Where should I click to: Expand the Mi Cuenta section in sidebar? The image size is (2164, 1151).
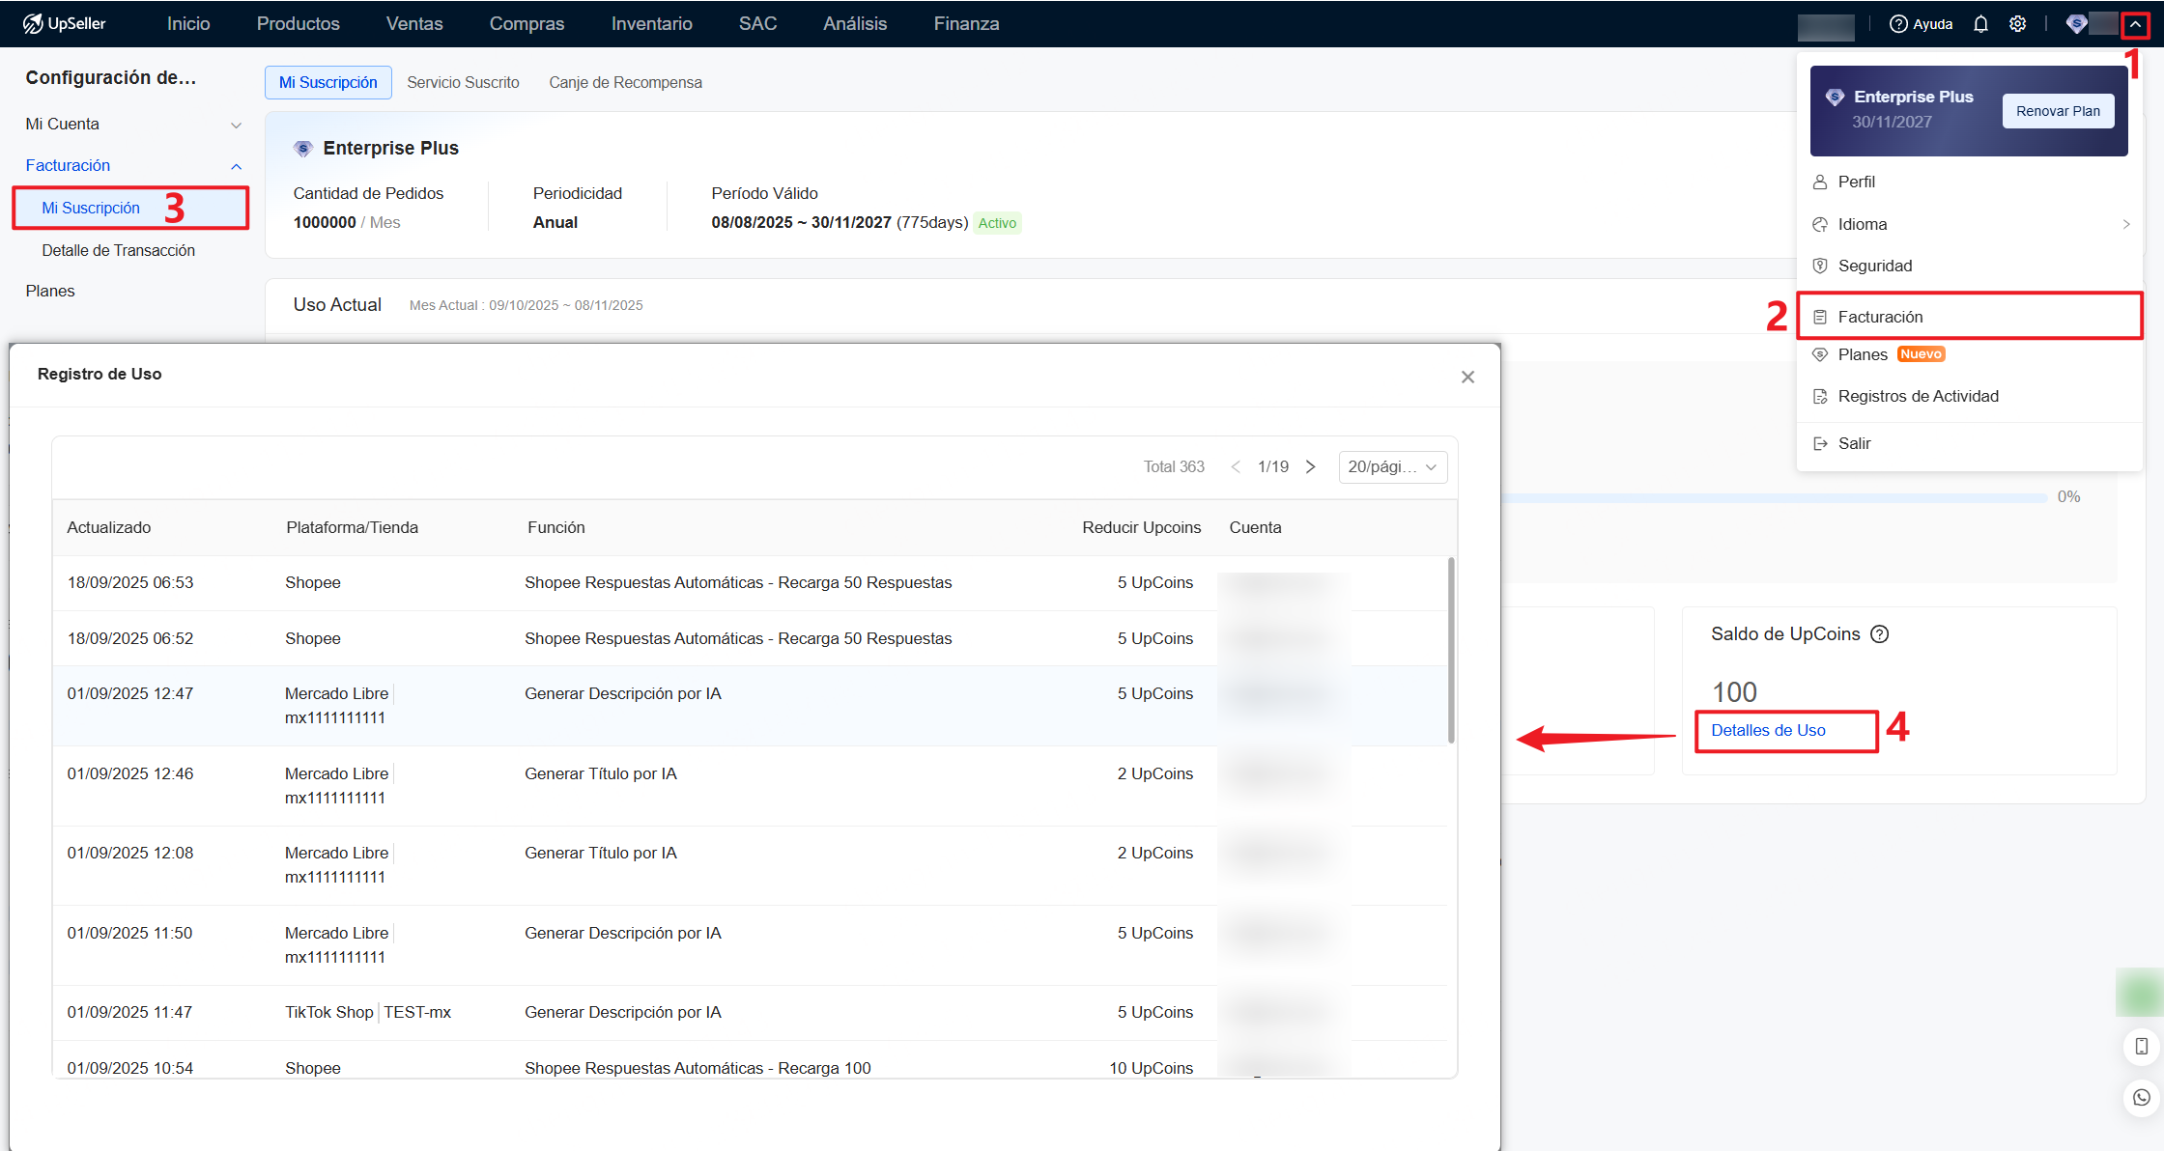point(237,124)
